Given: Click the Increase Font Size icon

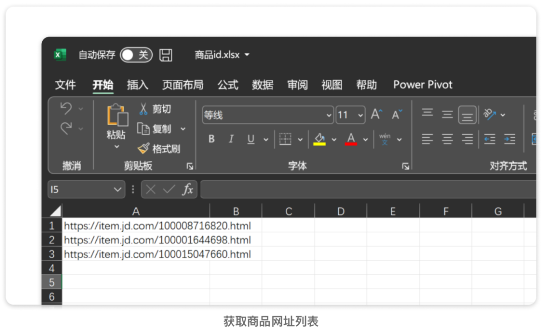Looking at the screenshot, I should coord(377,114).
